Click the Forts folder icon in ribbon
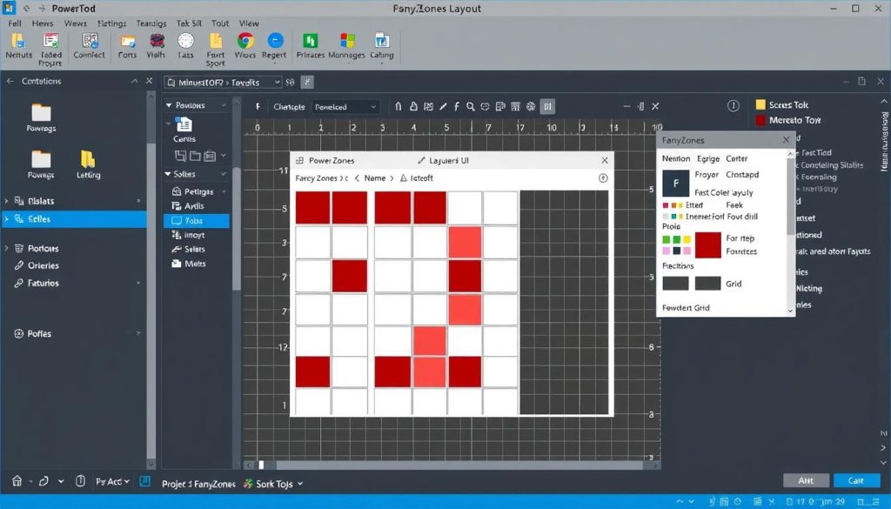The image size is (891, 509). pyautogui.click(x=128, y=42)
